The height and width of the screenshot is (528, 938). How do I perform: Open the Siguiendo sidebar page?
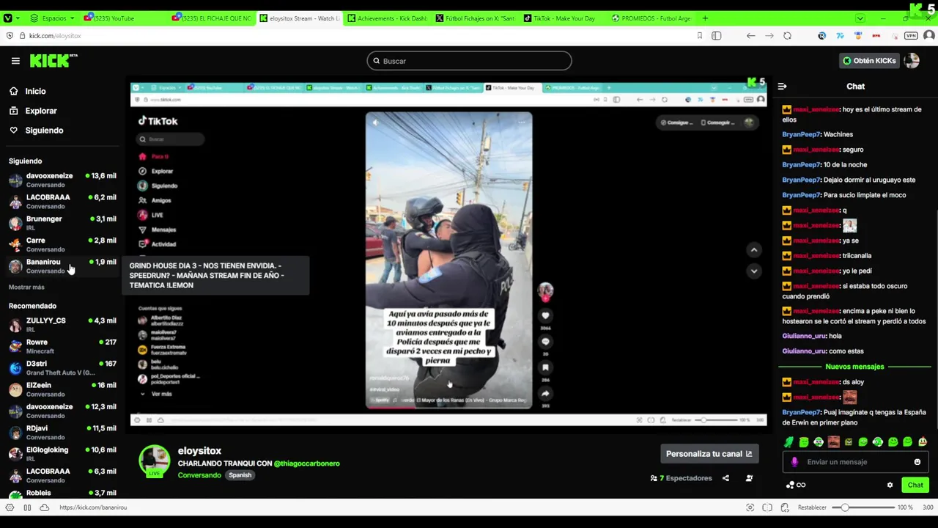pos(44,131)
